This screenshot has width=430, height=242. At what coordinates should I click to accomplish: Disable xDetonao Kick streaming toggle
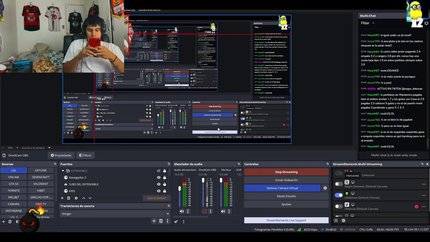click(x=339, y=195)
